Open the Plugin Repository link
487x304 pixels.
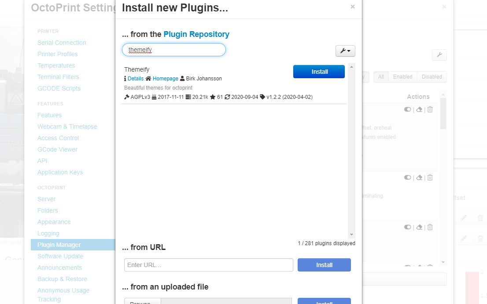coord(196,34)
